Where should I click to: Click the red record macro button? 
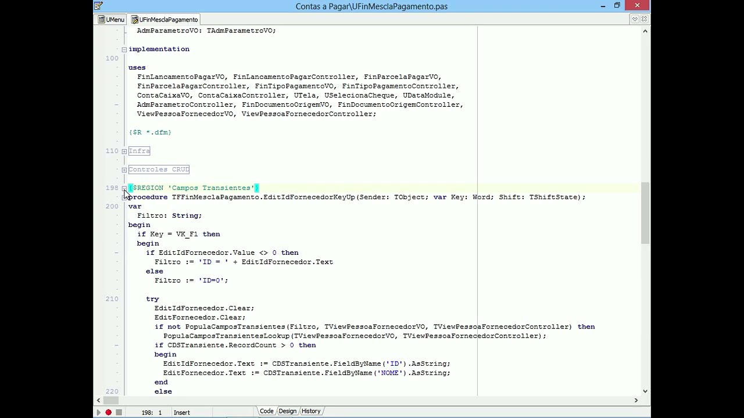[x=108, y=412]
